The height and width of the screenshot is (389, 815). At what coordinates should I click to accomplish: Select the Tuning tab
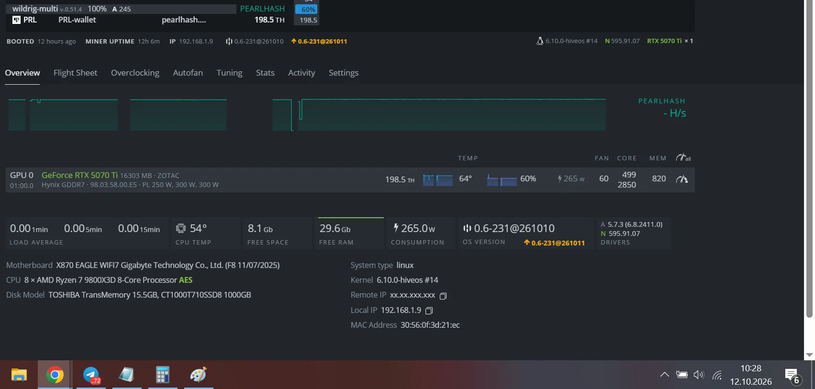[x=229, y=73]
